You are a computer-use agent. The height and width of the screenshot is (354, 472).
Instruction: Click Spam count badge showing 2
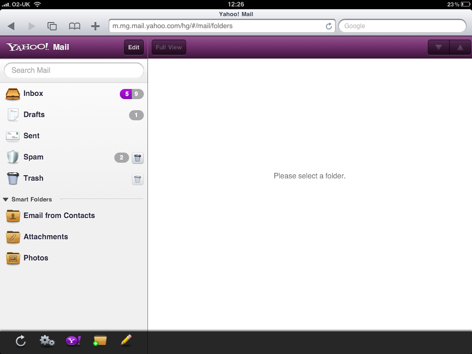pos(122,158)
